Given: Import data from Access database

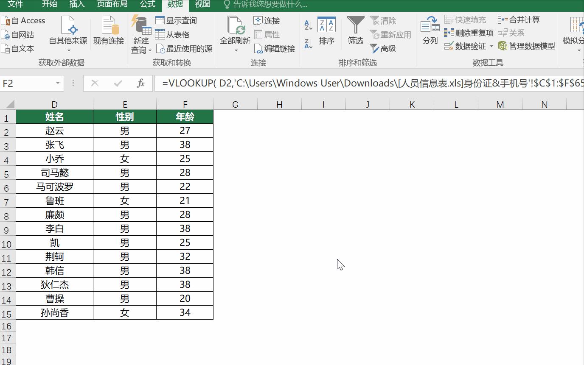Looking at the screenshot, I should pyautogui.click(x=23, y=20).
